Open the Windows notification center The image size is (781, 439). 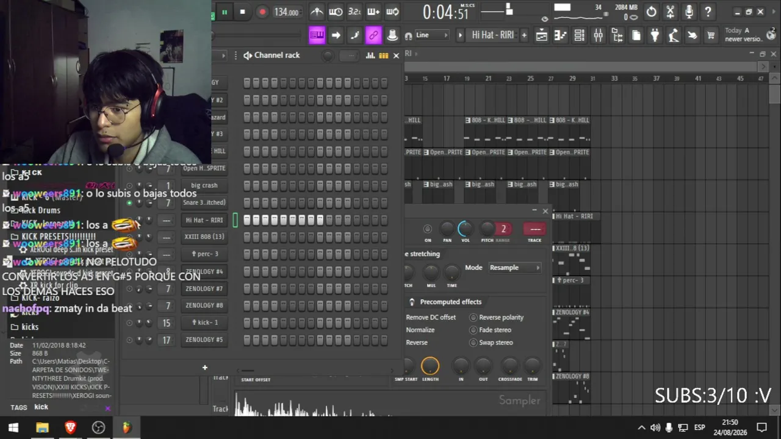(761, 427)
